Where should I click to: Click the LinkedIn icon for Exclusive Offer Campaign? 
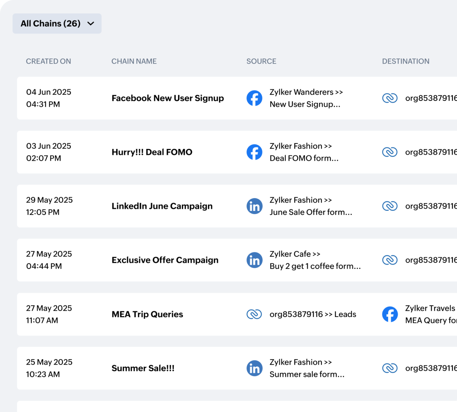254,260
